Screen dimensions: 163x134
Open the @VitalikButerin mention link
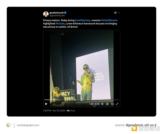[x=110, y=20]
